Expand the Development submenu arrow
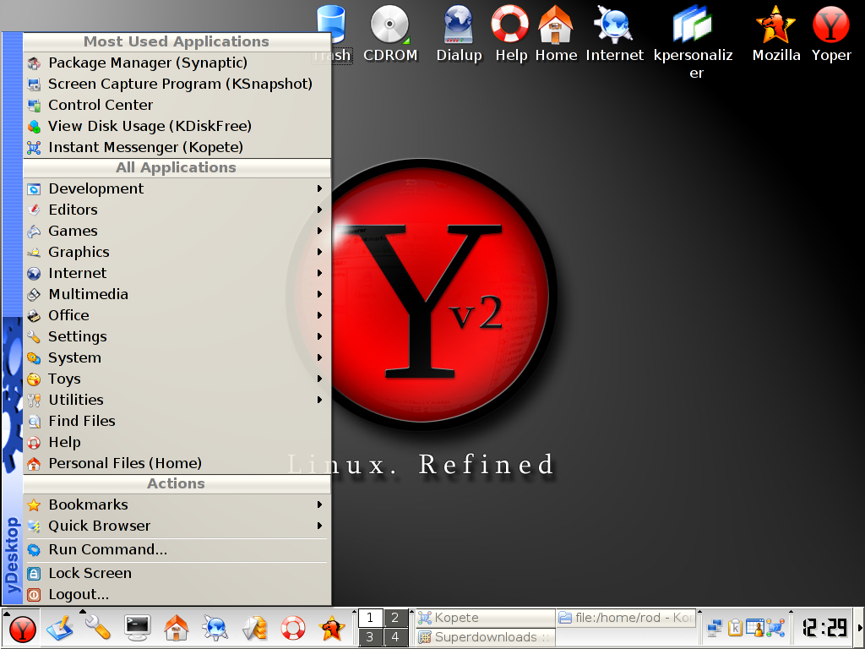Image resolution: width=865 pixels, height=649 pixels. coord(319,188)
